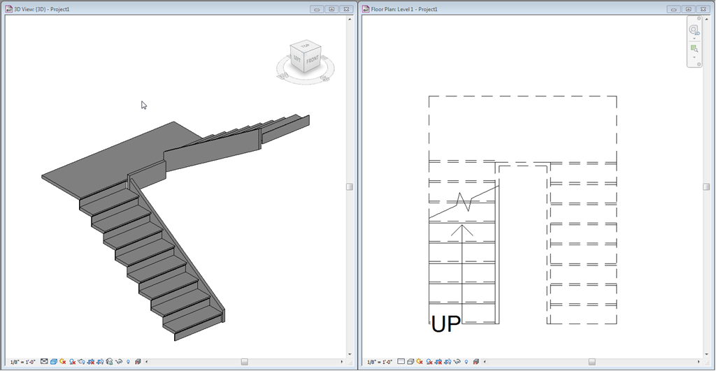Click 3D View scroll up arrow

coord(350,20)
